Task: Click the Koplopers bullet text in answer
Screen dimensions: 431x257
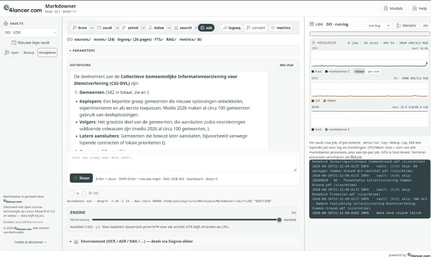Action: pyautogui.click(x=165, y=108)
